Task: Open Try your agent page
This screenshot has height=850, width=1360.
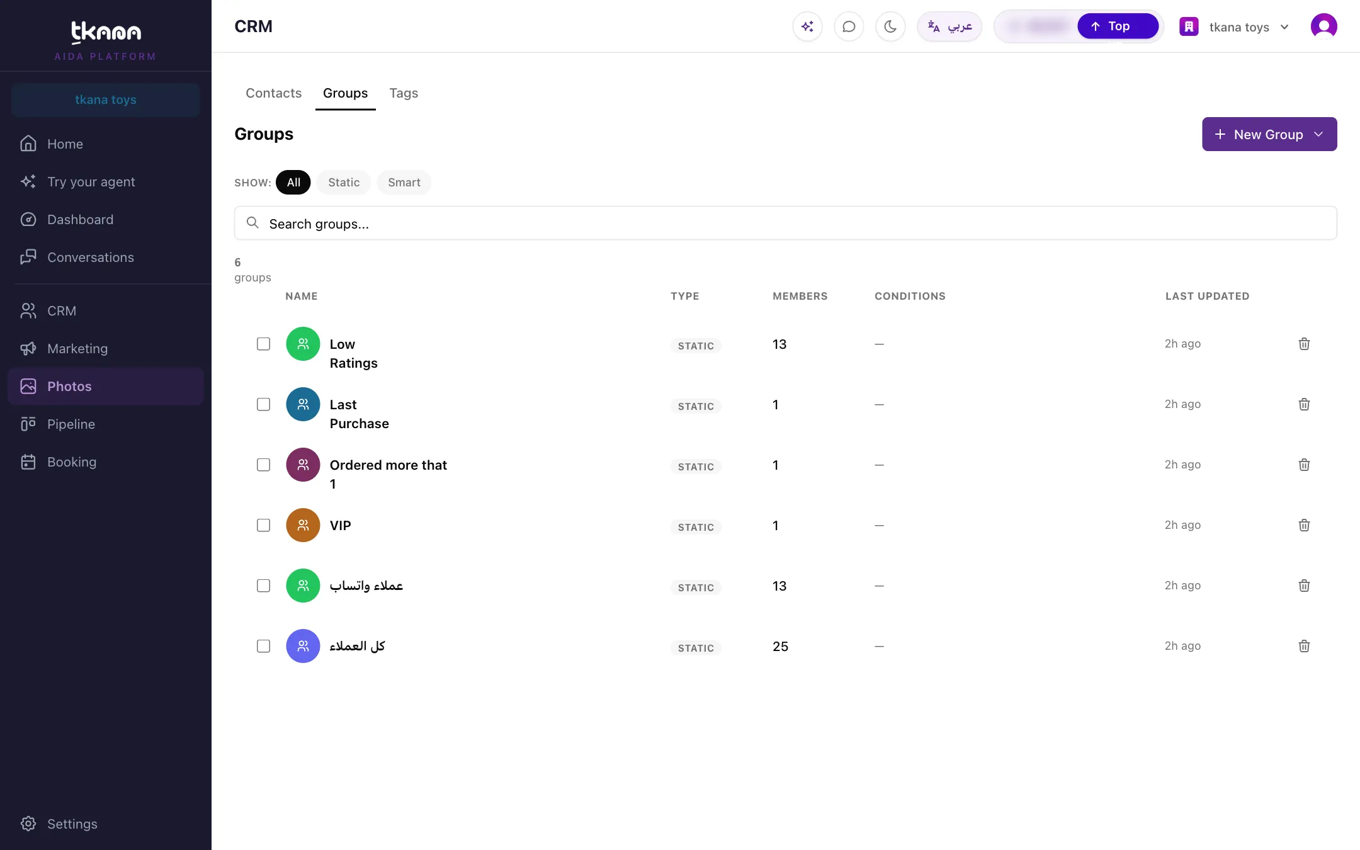Action: tap(106, 182)
